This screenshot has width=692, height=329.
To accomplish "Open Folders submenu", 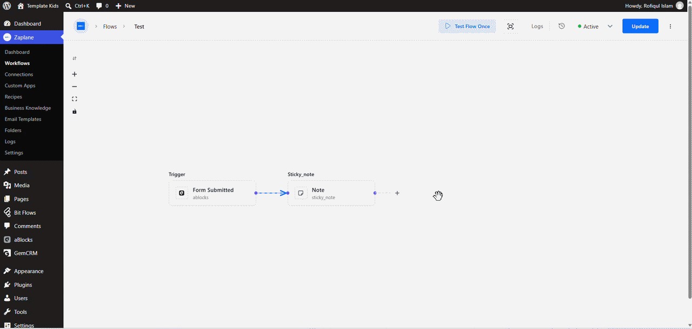I will pyautogui.click(x=14, y=130).
